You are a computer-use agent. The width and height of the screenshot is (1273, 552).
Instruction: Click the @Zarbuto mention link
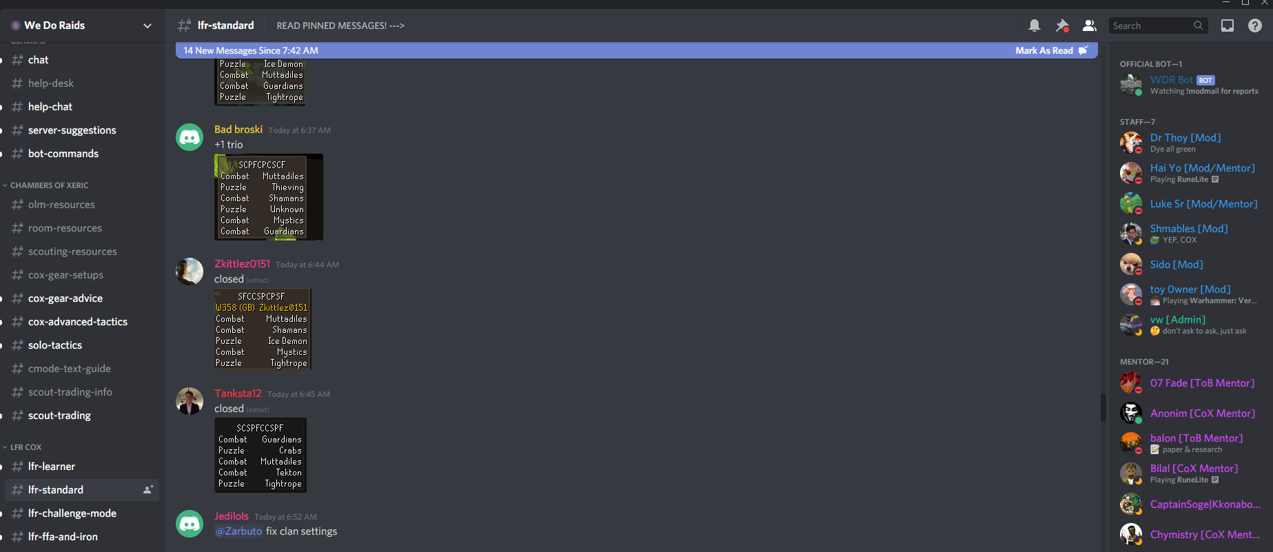tap(238, 531)
